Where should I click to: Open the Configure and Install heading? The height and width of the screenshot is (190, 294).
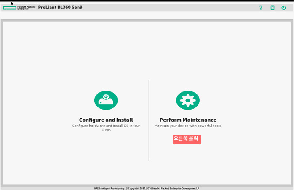(x=106, y=120)
